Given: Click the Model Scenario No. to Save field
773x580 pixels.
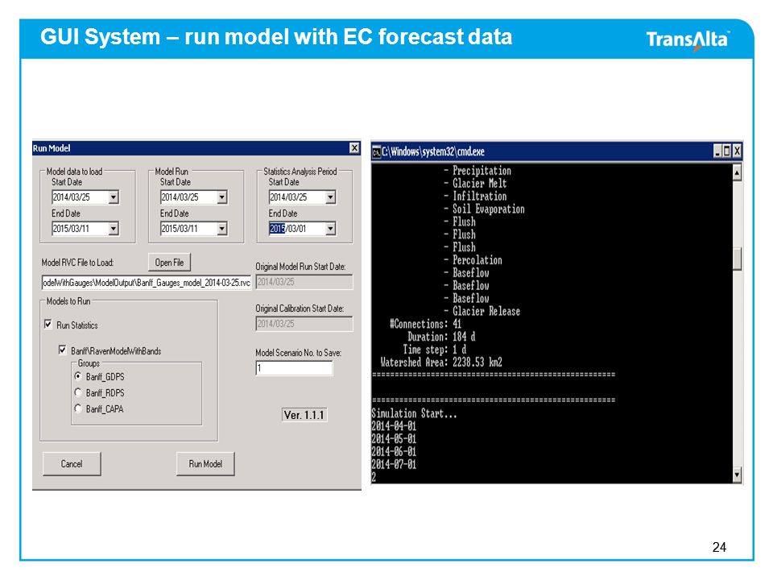Looking at the screenshot, I should (x=294, y=368).
